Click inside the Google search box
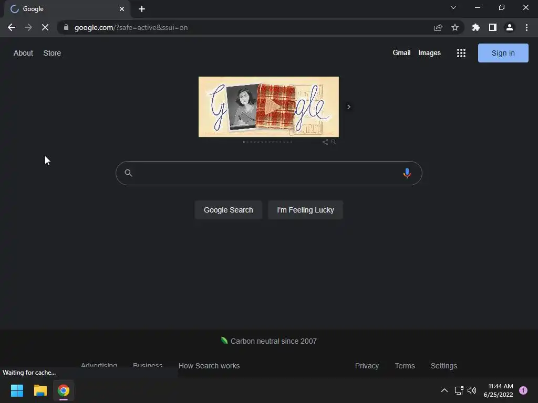Image resolution: width=538 pixels, height=403 pixels. (268, 173)
